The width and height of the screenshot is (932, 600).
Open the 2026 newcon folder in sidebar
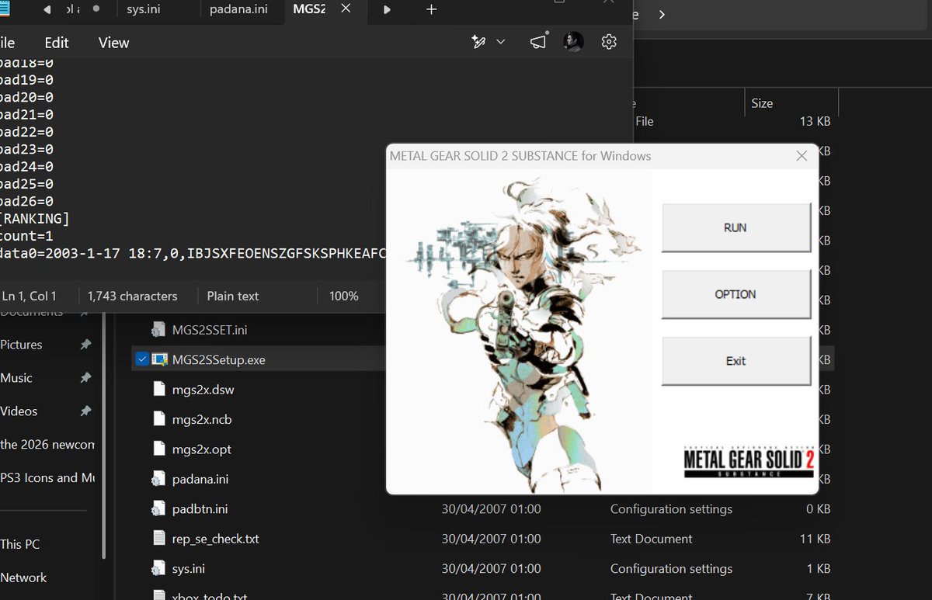click(x=47, y=445)
